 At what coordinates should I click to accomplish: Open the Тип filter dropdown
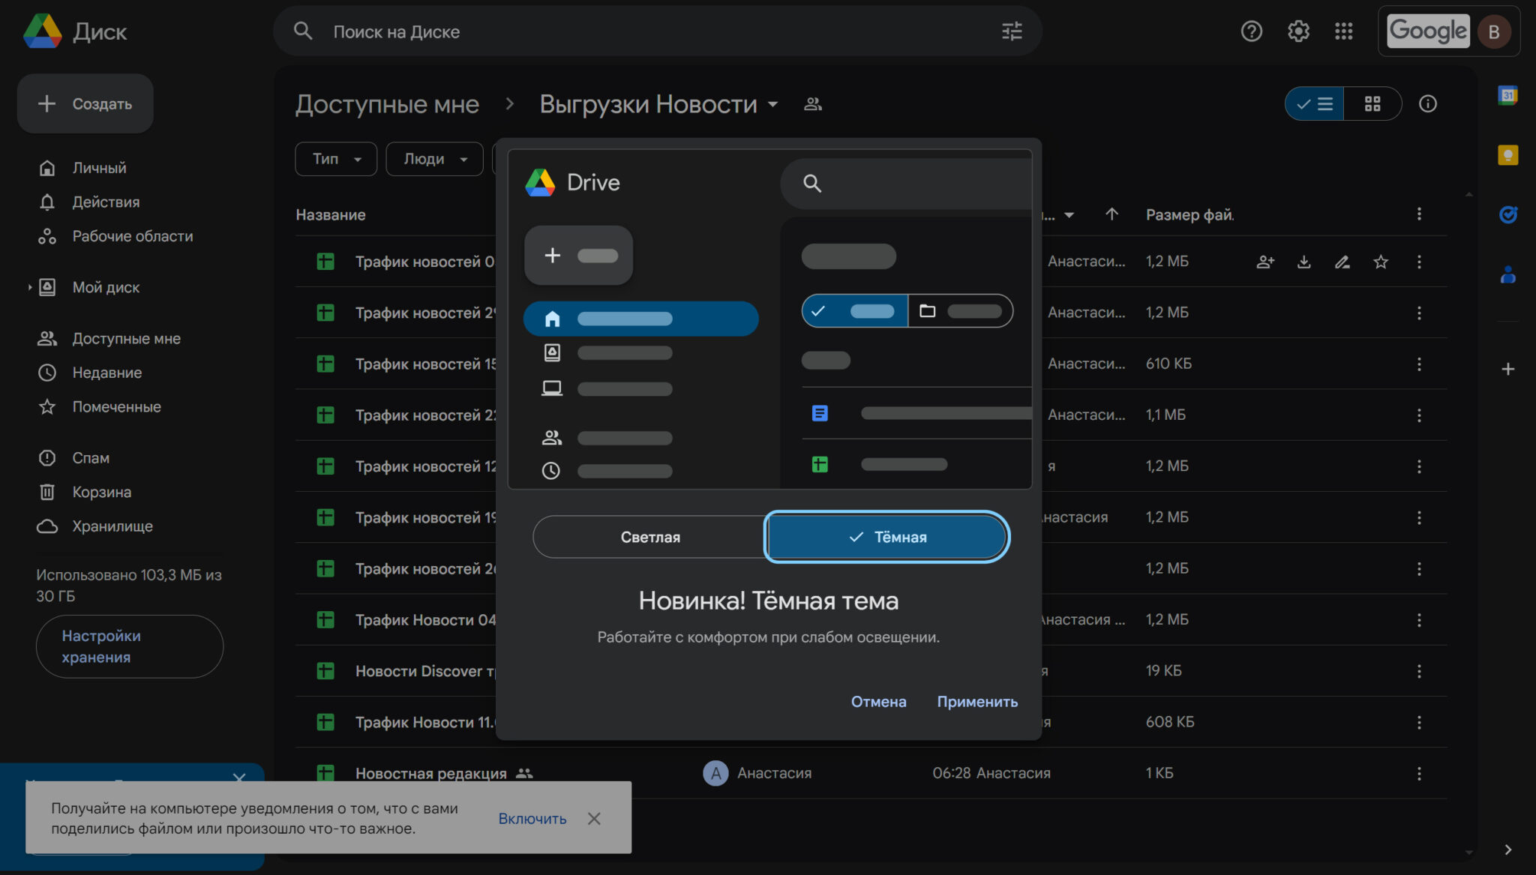[x=336, y=159]
